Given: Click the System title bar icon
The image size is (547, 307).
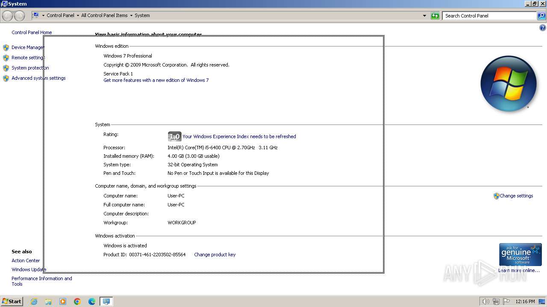Looking at the screenshot, I should [x=4, y=4].
